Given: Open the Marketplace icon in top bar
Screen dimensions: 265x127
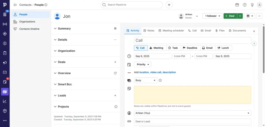Looking at the screenshot, I should (x=237, y=5).
